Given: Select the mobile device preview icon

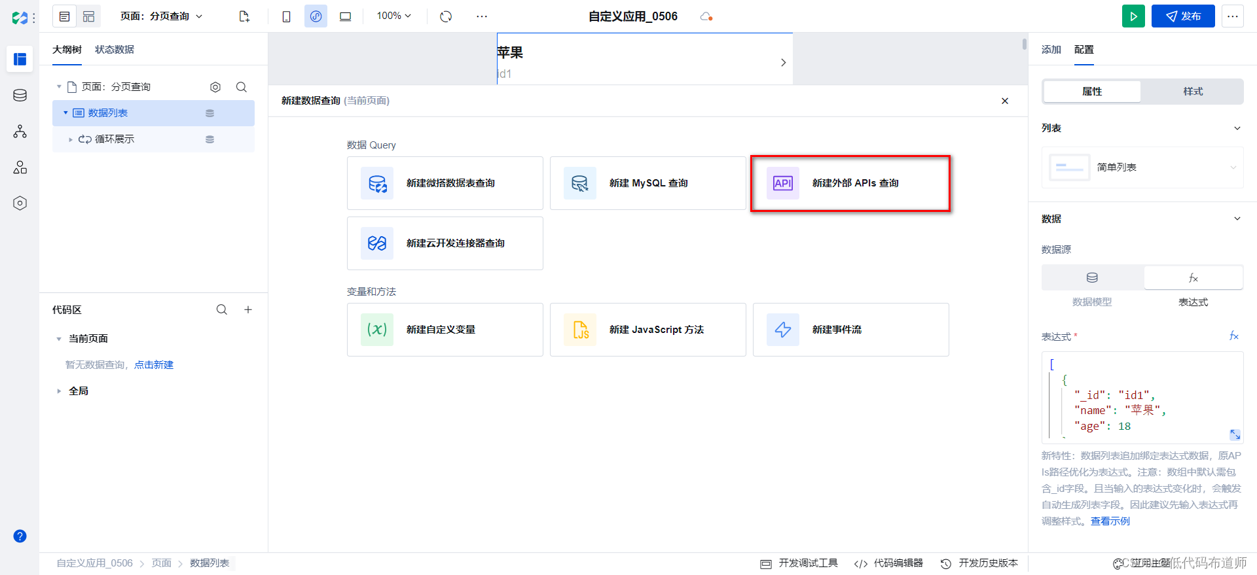Looking at the screenshot, I should [x=286, y=16].
